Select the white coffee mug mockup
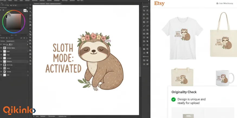 point(225,78)
